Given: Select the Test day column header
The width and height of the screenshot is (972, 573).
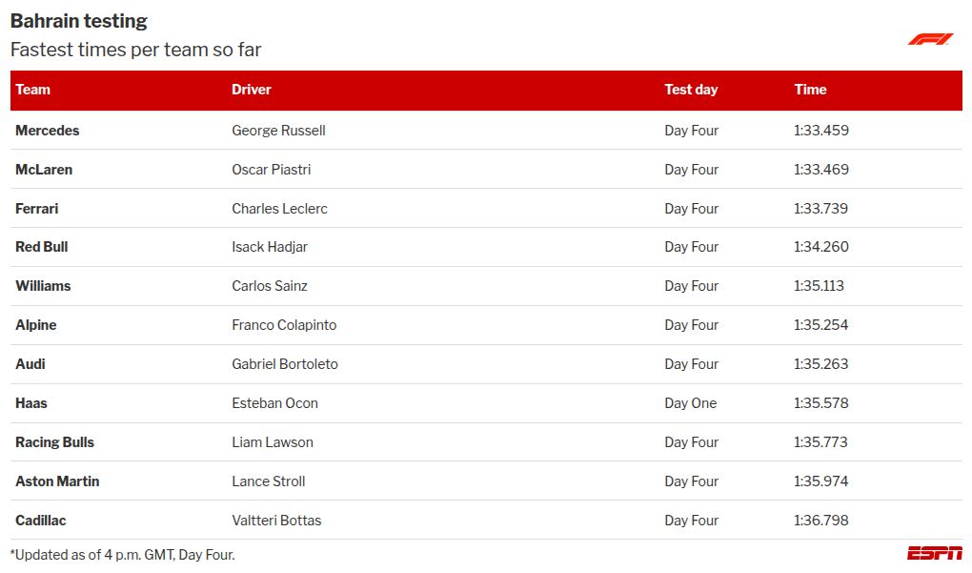Looking at the screenshot, I should [x=691, y=90].
